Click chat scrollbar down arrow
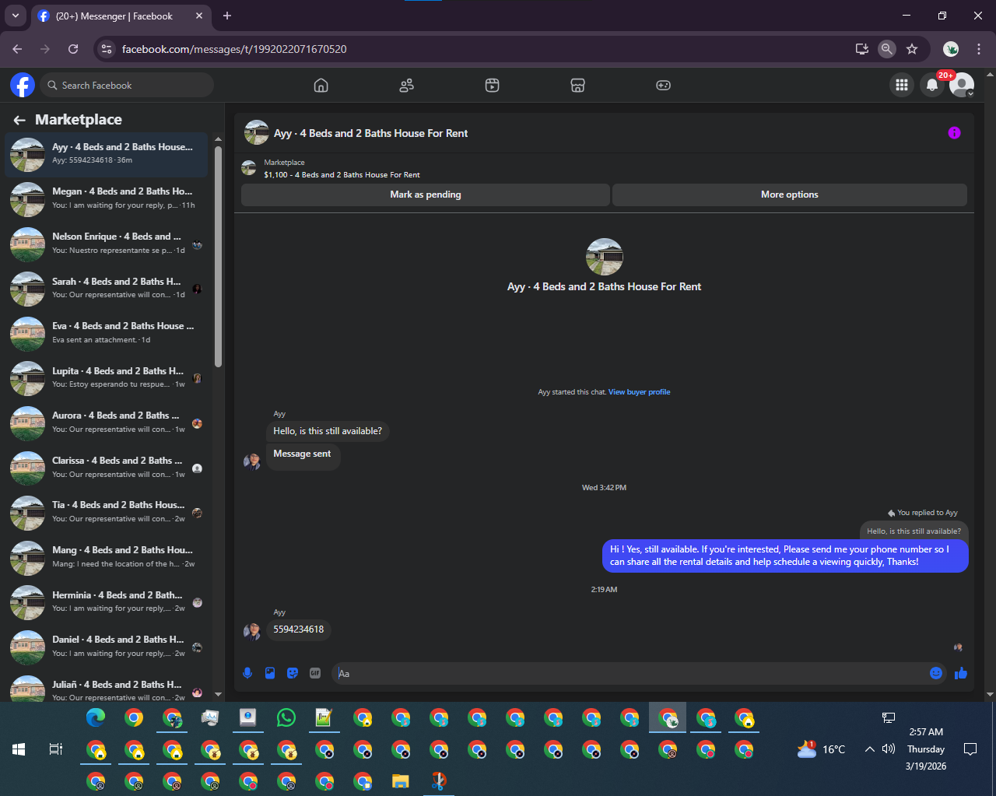 click(990, 694)
